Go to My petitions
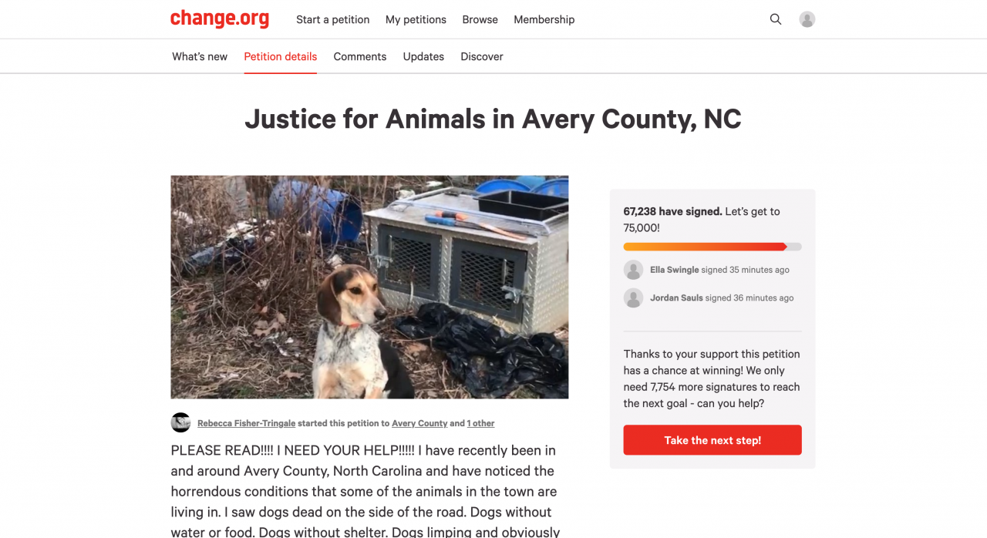The image size is (987, 538). pos(416,19)
